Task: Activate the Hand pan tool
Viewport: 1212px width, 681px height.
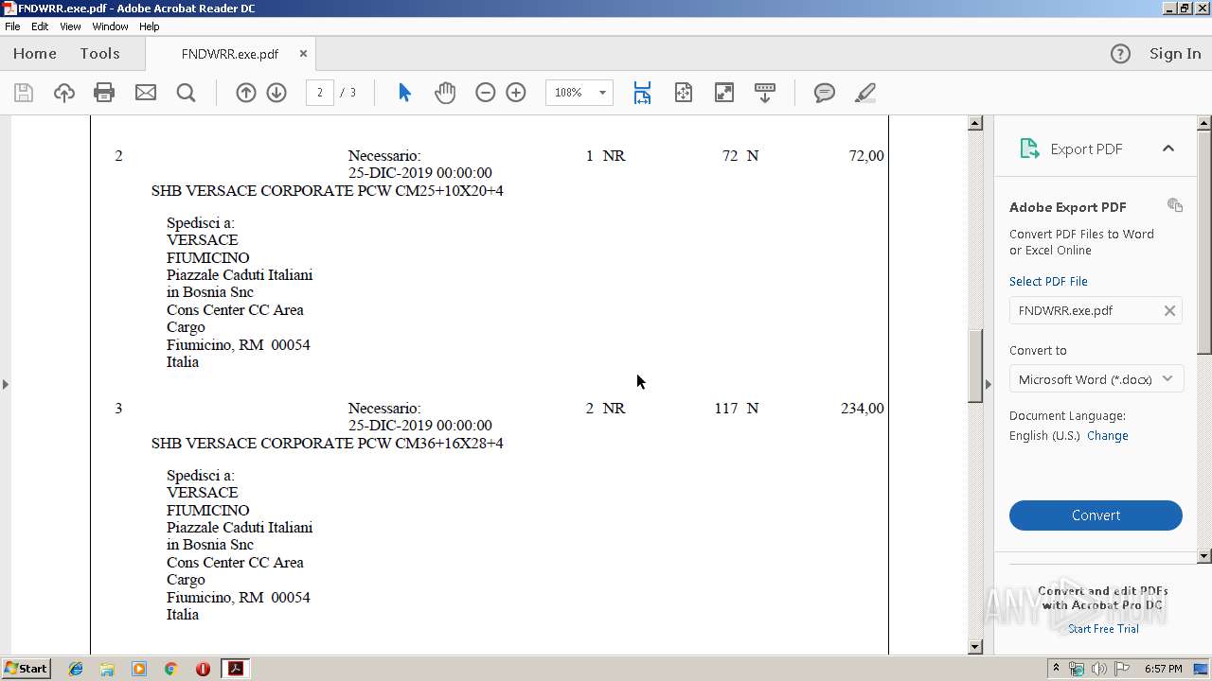Action: pyautogui.click(x=445, y=93)
